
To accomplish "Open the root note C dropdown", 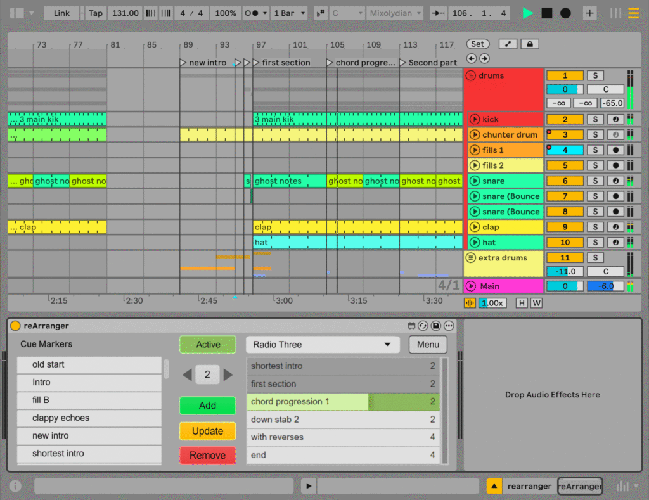I will point(347,13).
